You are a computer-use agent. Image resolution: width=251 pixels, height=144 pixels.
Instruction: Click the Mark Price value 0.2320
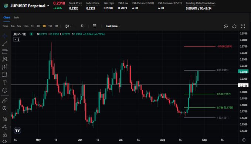74,8
